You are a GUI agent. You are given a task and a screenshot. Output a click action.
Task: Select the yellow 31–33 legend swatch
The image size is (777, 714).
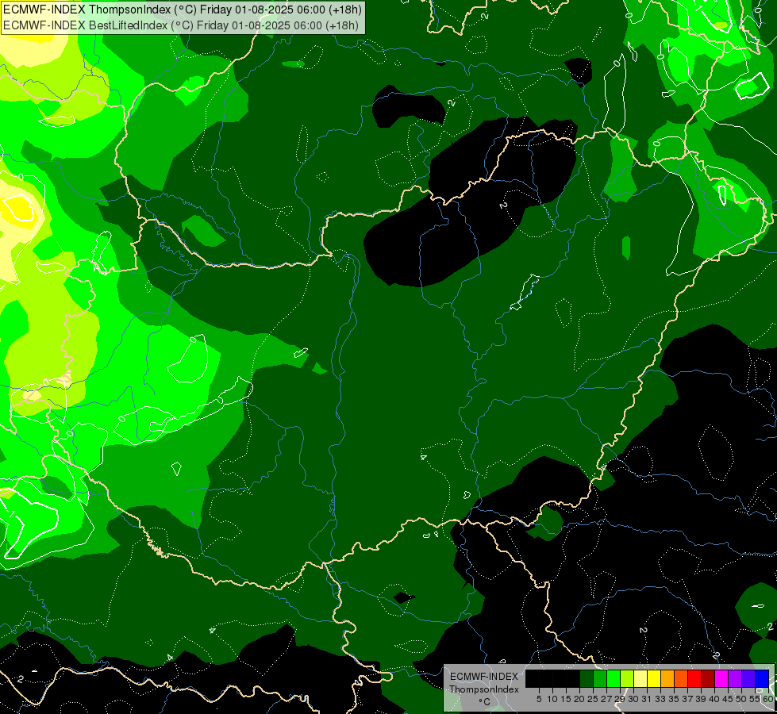[654, 679]
